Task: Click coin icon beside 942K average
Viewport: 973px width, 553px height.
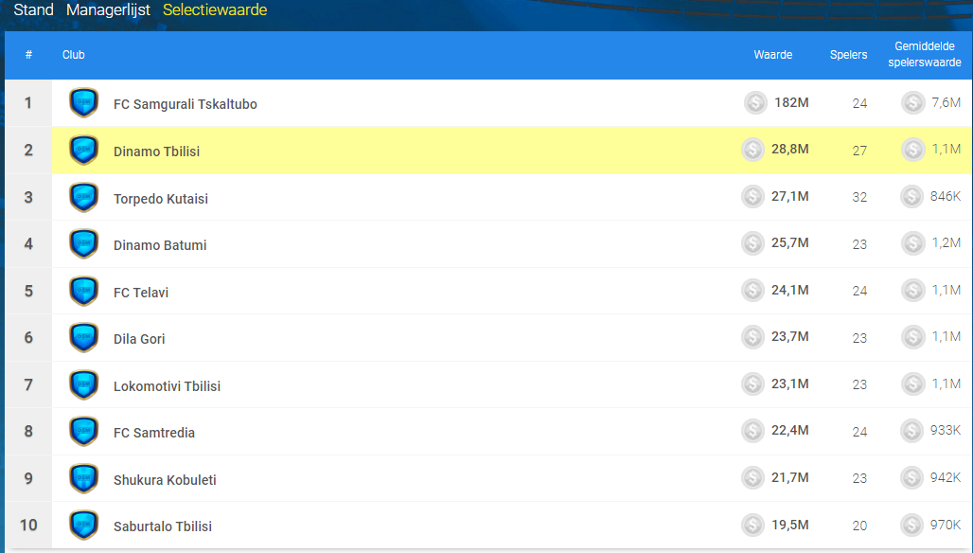Action: (x=911, y=477)
